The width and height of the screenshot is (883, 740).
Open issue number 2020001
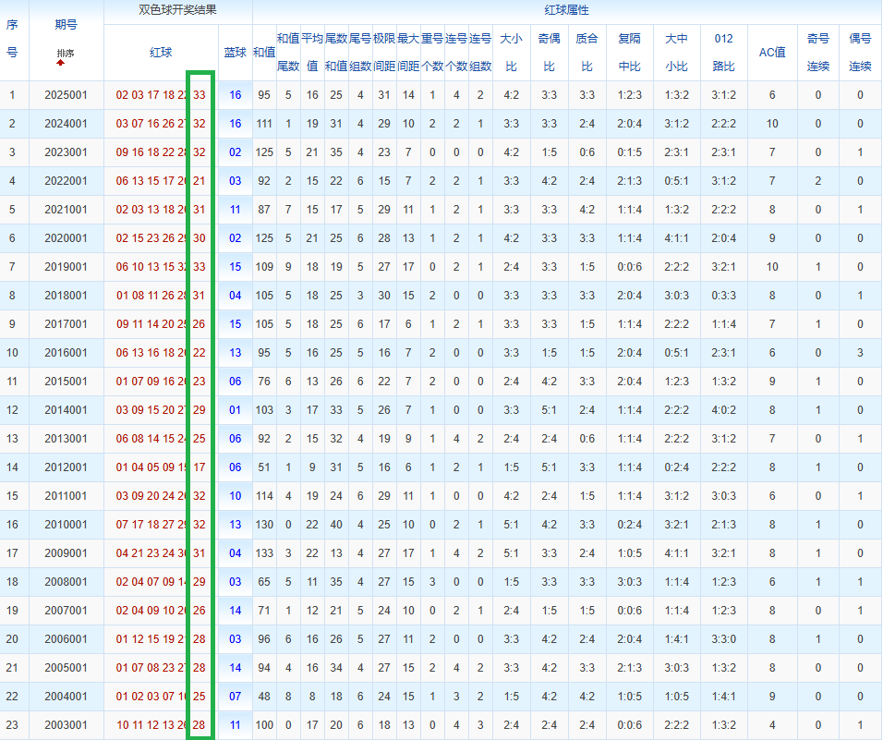[x=65, y=238]
